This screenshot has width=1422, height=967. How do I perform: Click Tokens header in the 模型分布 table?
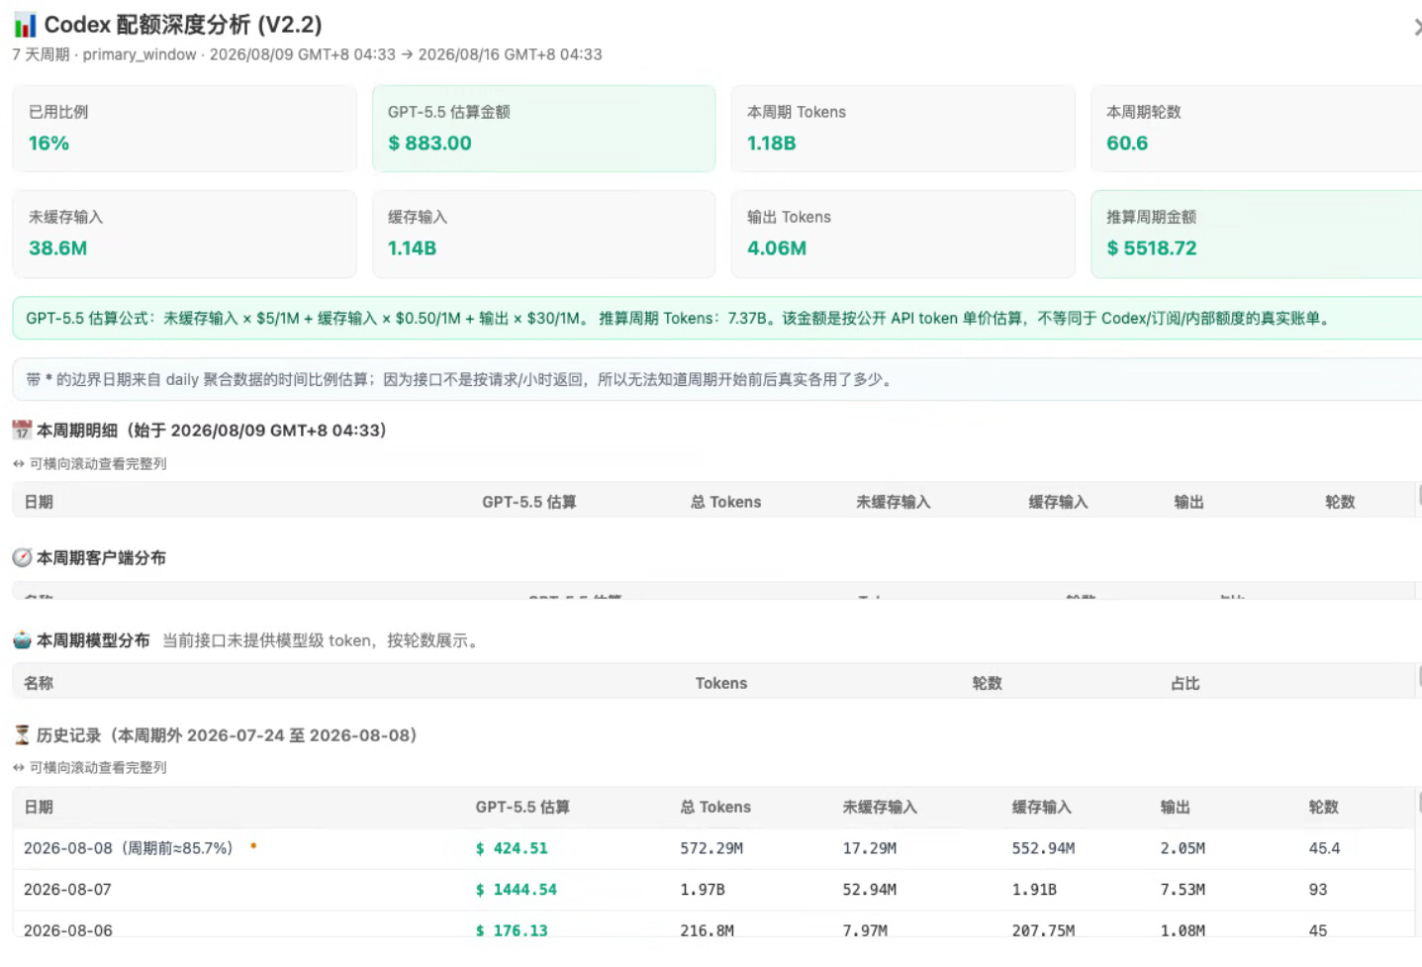(x=721, y=683)
